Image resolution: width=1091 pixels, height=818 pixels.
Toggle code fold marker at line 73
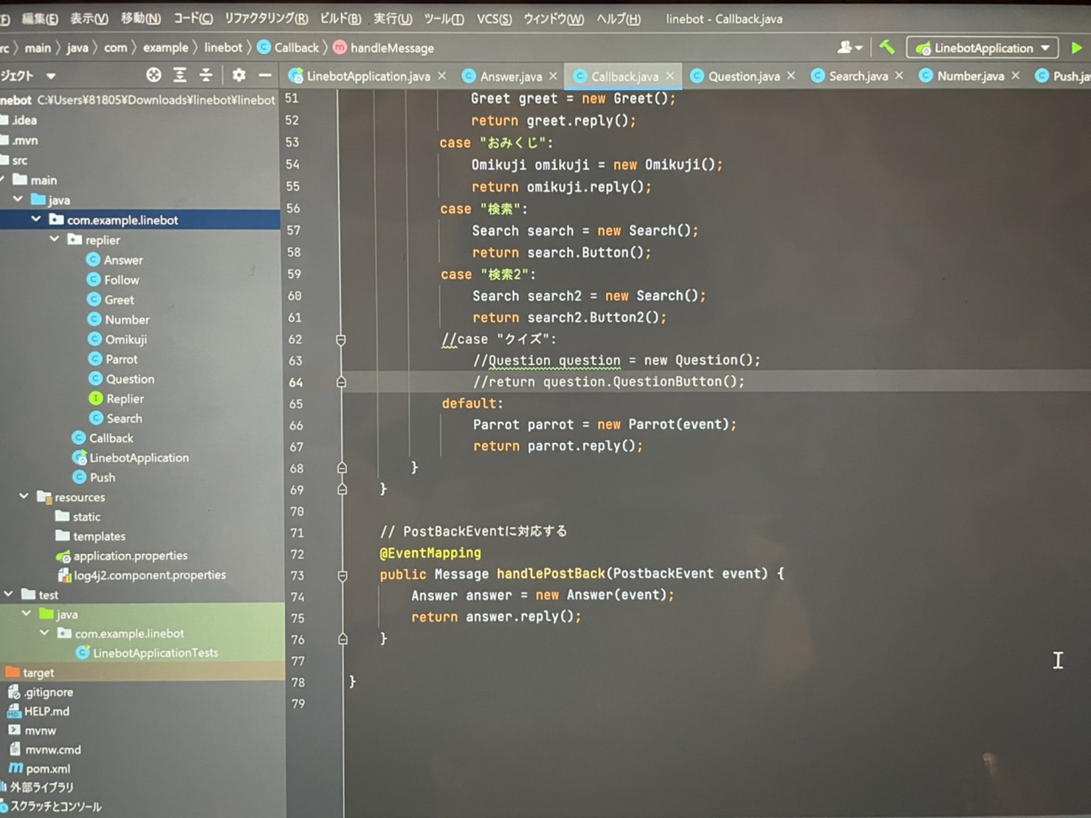pos(343,575)
